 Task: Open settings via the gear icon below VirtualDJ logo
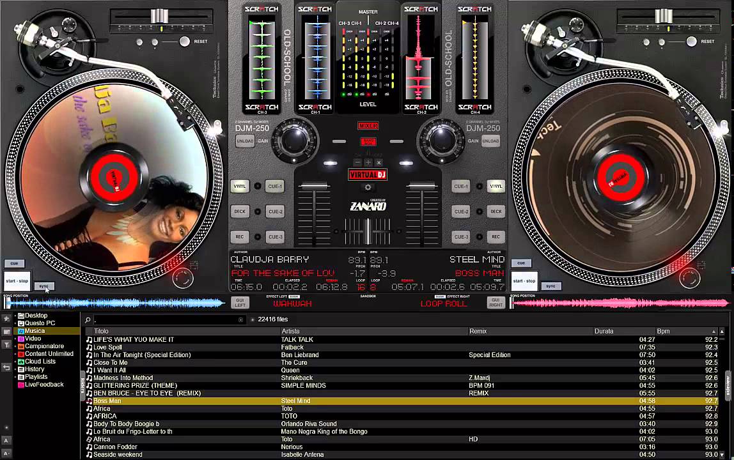click(x=368, y=187)
